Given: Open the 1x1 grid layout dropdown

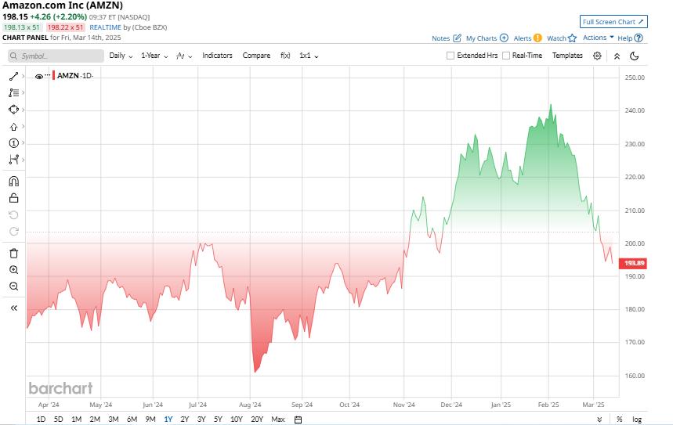Looking at the screenshot, I should click(x=309, y=56).
